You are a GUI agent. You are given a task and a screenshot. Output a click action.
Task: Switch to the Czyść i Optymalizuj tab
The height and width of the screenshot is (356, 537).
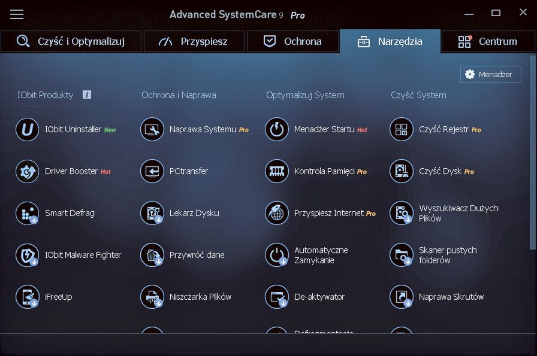pyautogui.click(x=71, y=41)
